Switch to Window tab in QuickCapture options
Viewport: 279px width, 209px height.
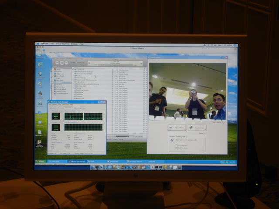point(172,136)
